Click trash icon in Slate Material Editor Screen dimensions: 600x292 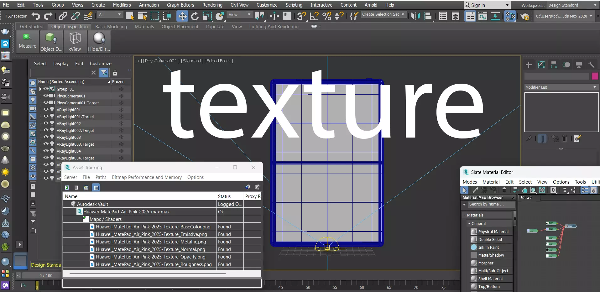coord(504,190)
